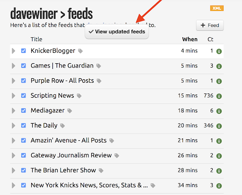This screenshot has width=242, height=195.
Task: Select the View updated feeds menu item
Action: [117, 32]
